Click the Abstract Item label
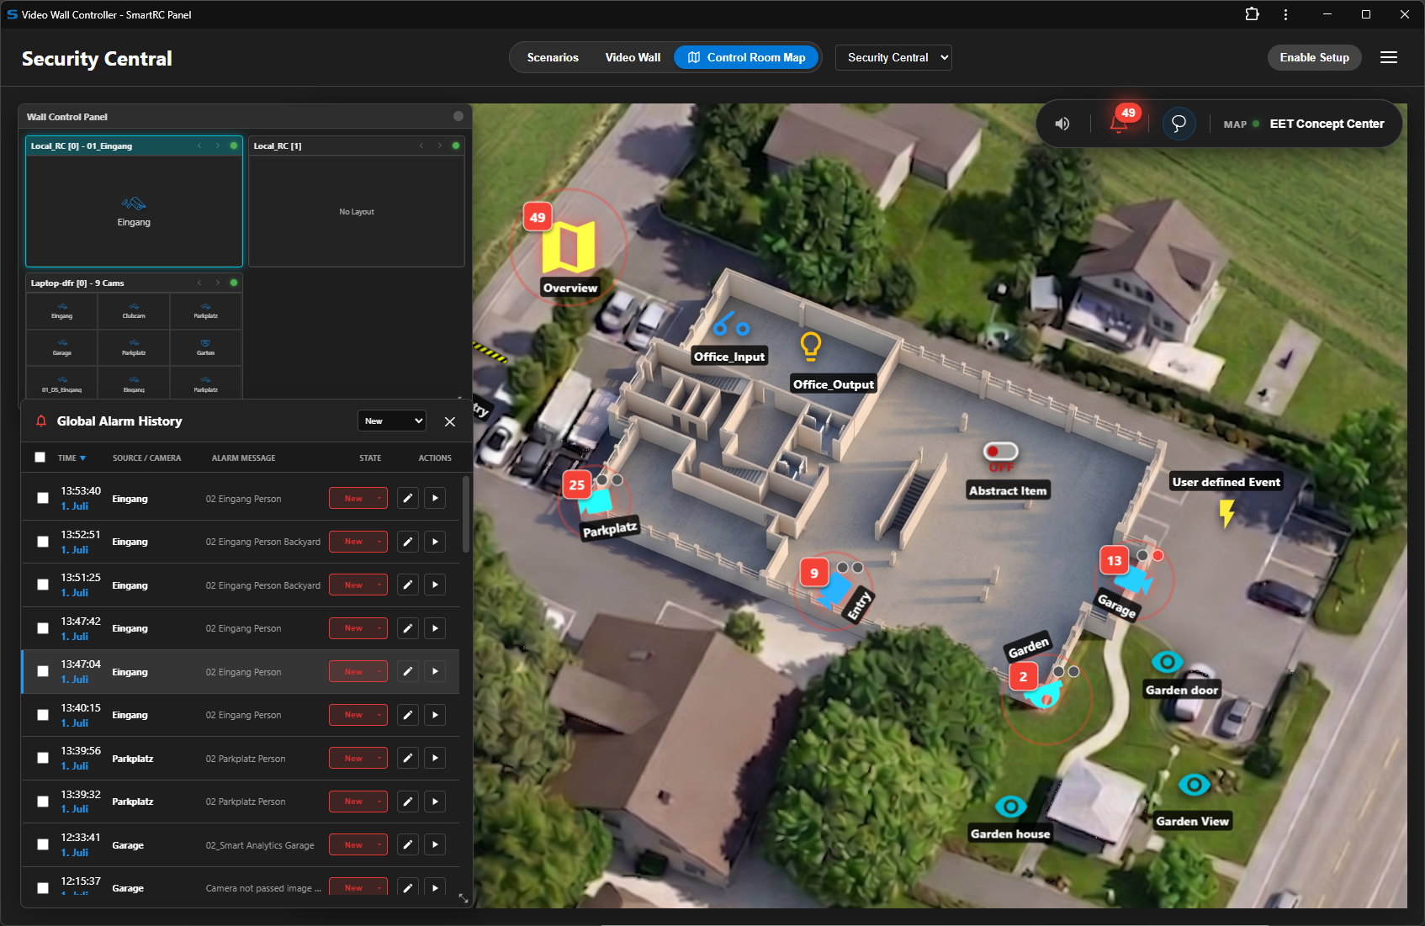Image resolution: width=1425 pixels, height=926 pixels. [x=1008, y=490]
